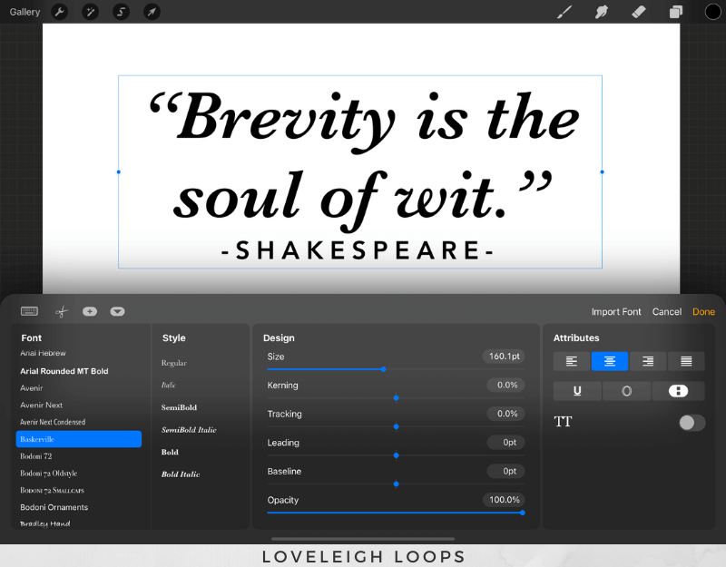Toggle the outline text style
Viewport: 726px width, 567px height.
click(626, 391)
